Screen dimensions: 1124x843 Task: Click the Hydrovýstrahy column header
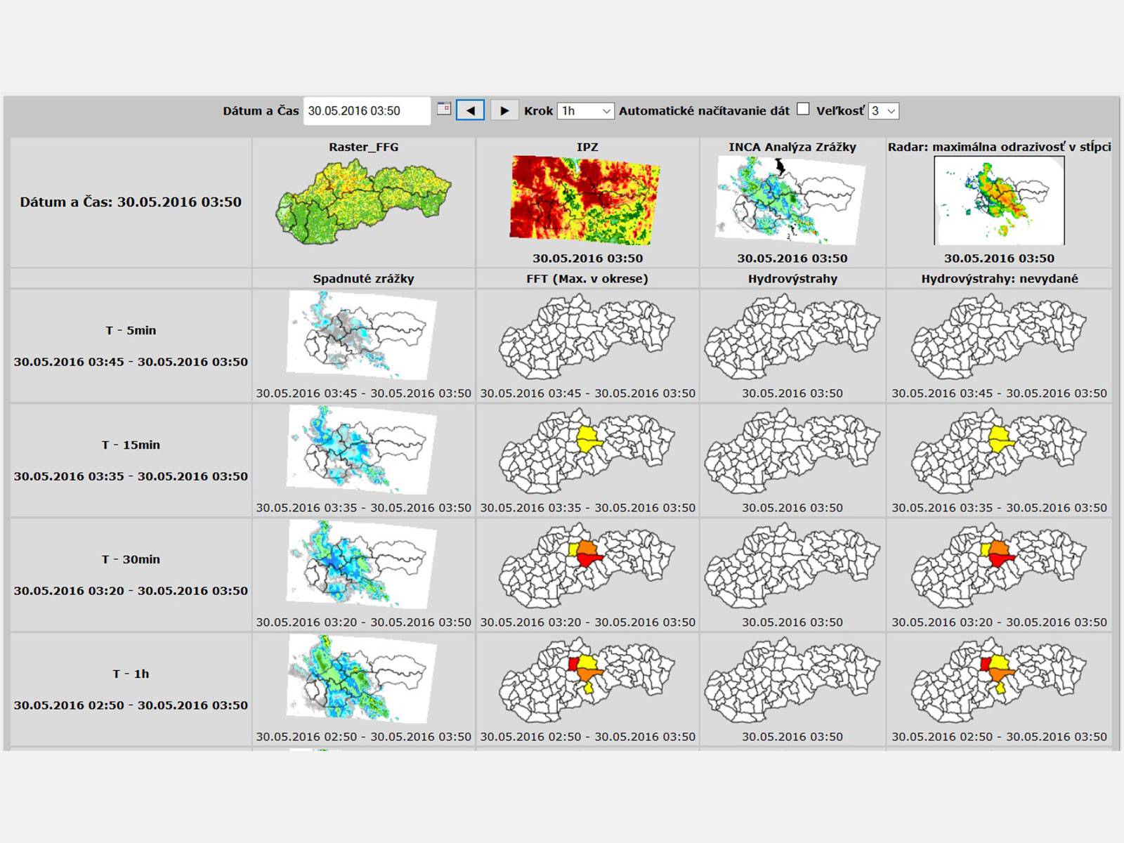click(x=792, y=278)
